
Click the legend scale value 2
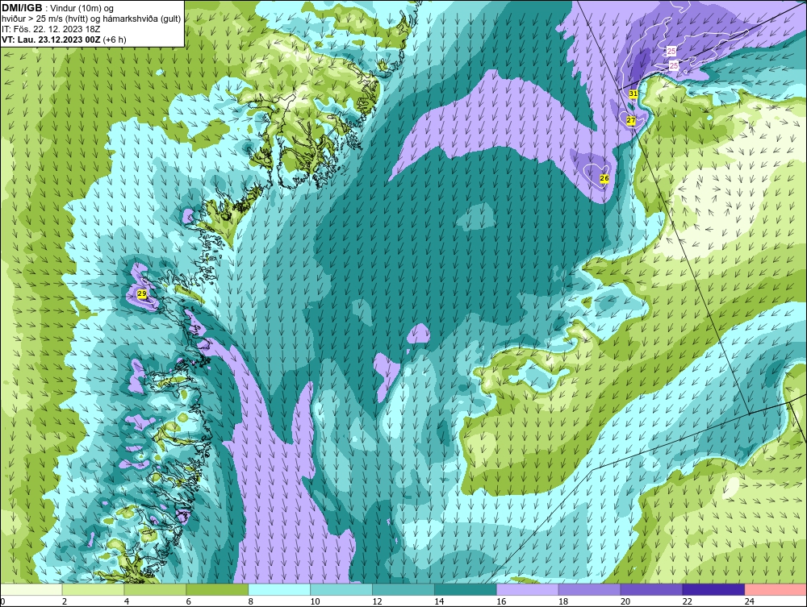pos(65,601)
